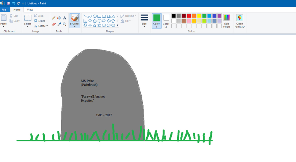This screenshot has height=162, width=296.
Task: Open the Brushes dropdown arrow
Action: pyautogui.click(x=75, y=27)
